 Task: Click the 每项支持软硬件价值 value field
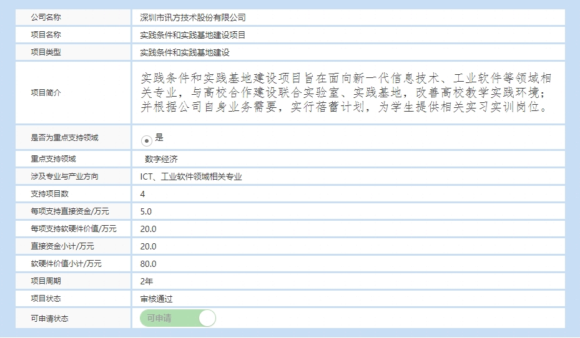(149, 229)
